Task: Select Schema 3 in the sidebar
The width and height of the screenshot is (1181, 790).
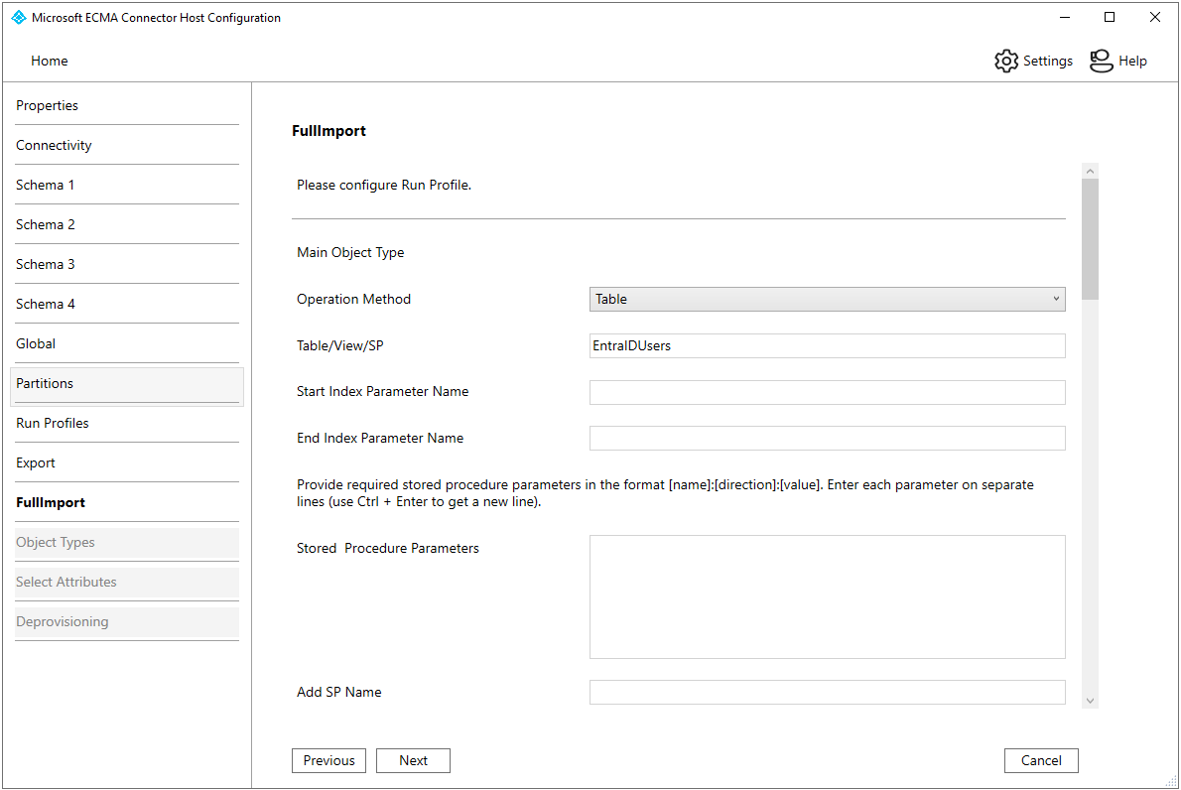Action: pos(46,264)
